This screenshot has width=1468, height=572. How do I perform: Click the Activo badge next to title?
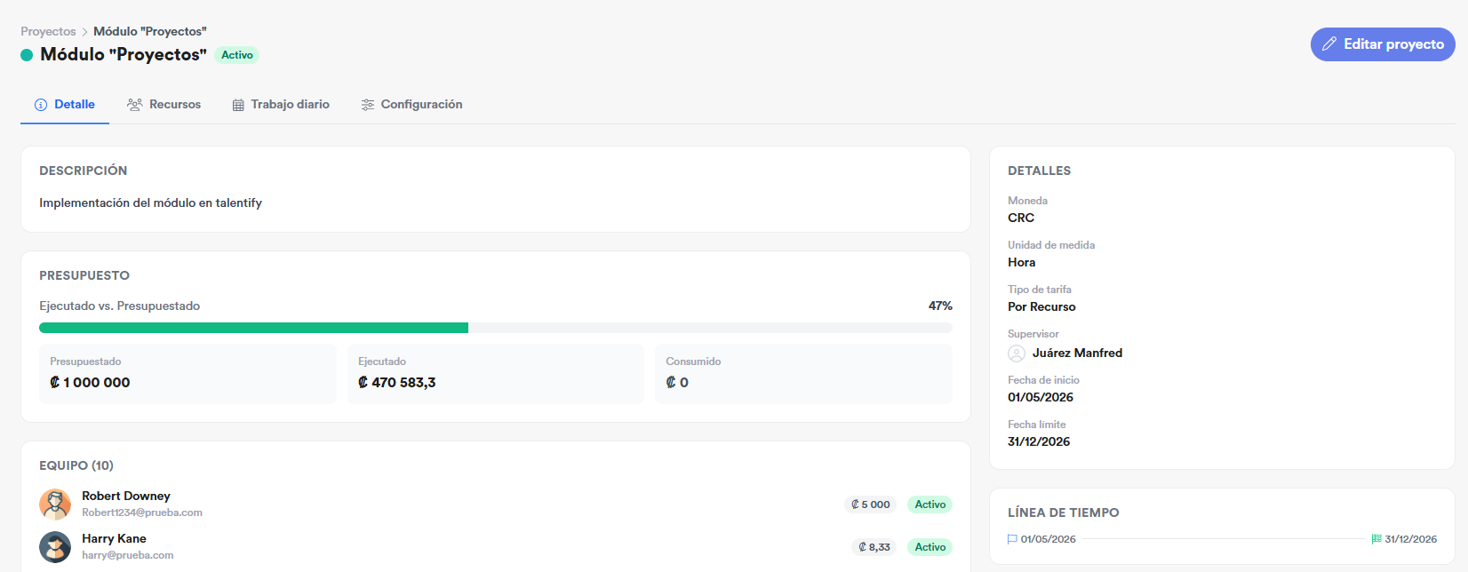click(237, 55)
